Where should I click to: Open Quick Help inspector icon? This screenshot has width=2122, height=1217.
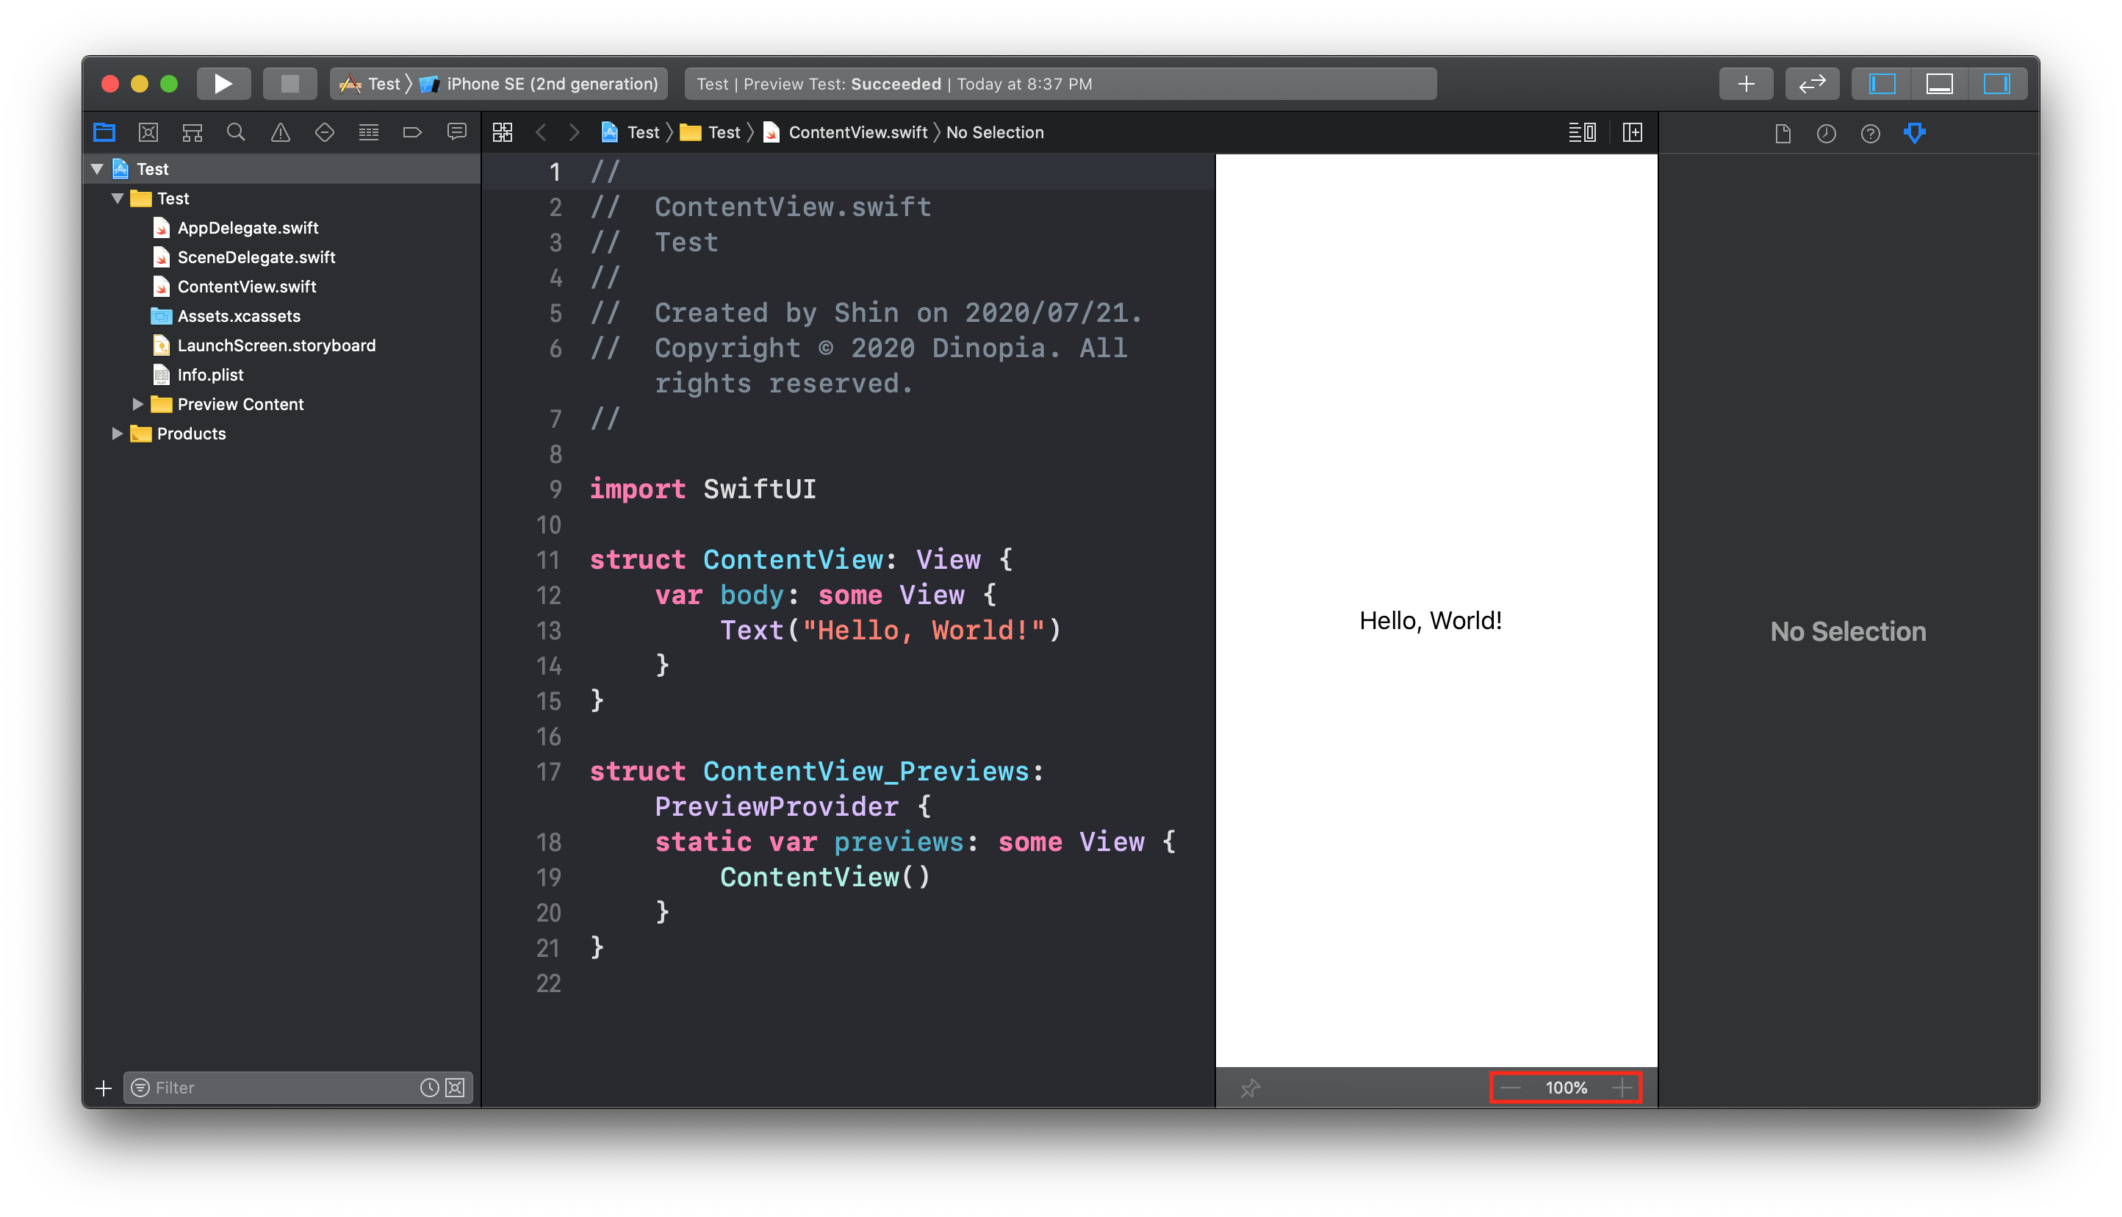[1870, 133]
